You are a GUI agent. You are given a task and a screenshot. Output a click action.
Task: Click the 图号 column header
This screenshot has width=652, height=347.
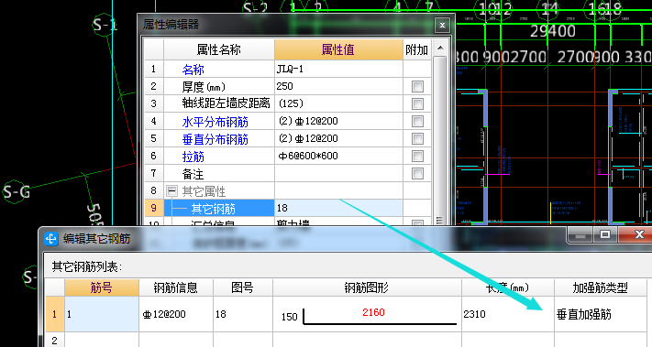click(x=242, y=287)
